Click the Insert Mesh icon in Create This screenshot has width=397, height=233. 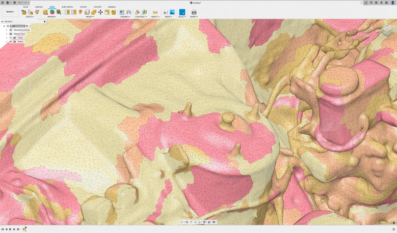24,12
